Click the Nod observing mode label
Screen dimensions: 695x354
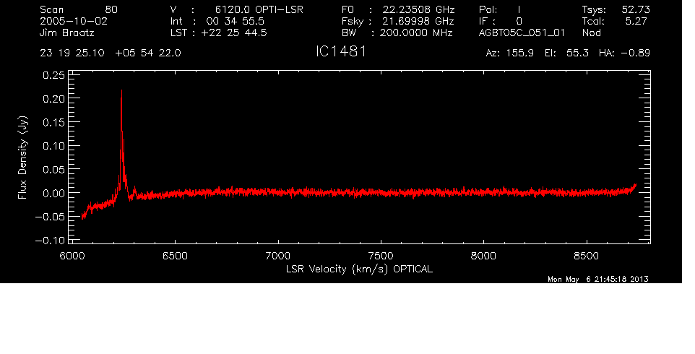[591, 33]
